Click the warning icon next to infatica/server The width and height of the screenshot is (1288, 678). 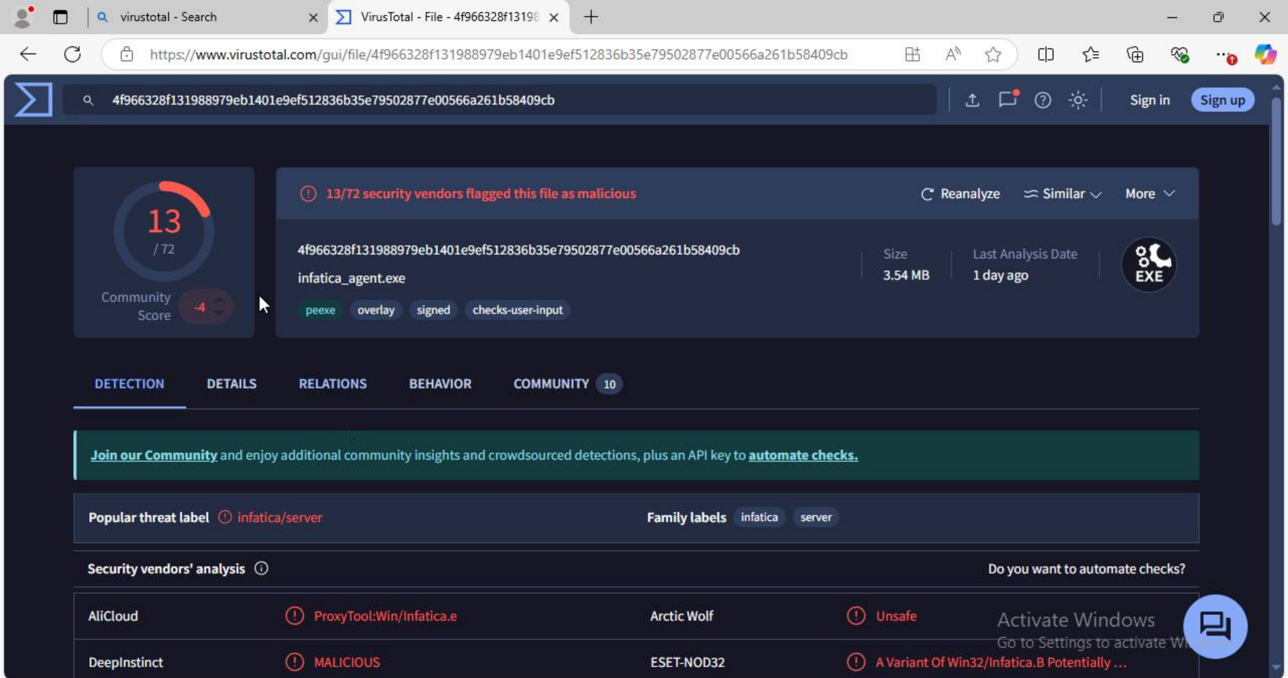point(225,517)
